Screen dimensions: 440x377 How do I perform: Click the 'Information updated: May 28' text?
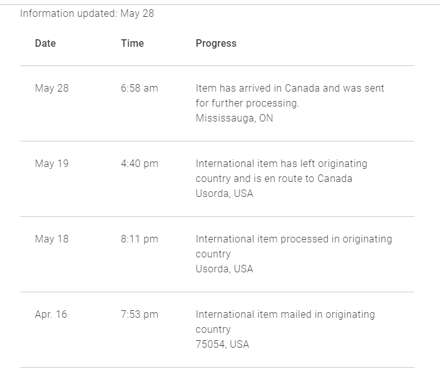click(87, 14)
